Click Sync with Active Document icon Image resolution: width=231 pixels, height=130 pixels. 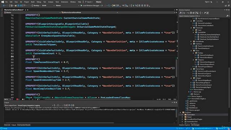pos(188,13)
